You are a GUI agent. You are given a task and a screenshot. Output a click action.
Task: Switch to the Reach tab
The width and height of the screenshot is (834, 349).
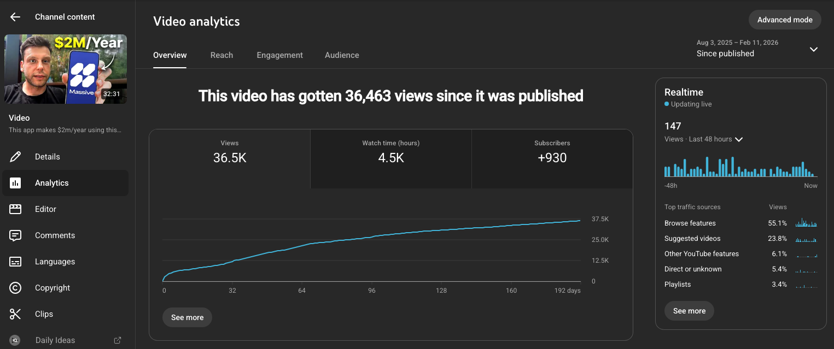pyautogui.click(x=221, y=55)
